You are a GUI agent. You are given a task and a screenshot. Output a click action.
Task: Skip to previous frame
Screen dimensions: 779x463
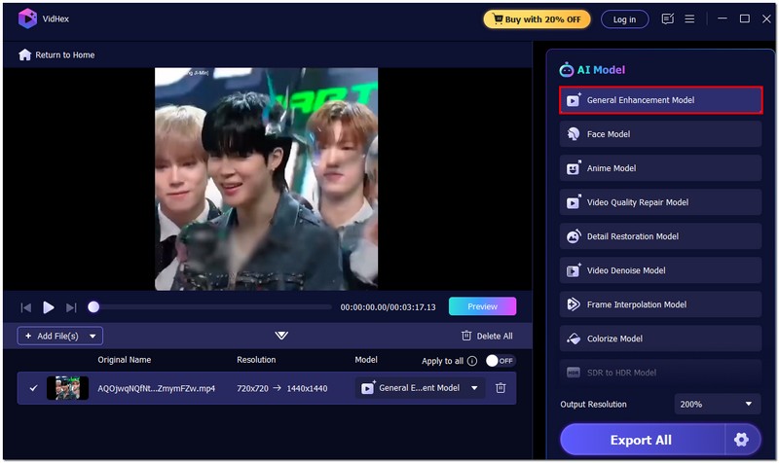click(x=26, y=307)
